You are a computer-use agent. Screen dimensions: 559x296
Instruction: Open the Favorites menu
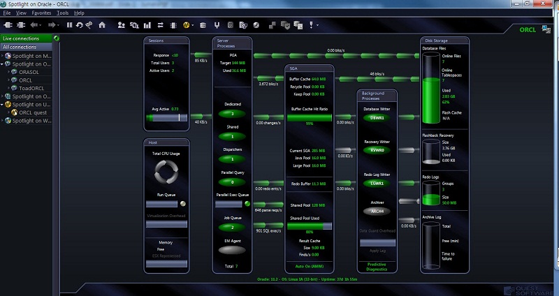[41, 13]
